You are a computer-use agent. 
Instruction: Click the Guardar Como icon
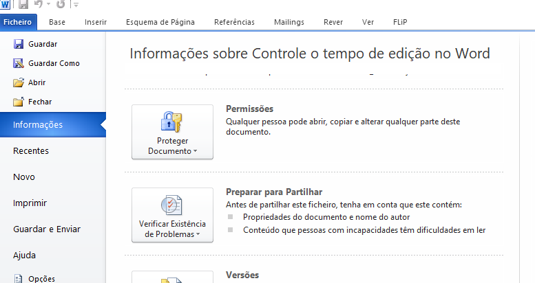(x=19, y=63)
